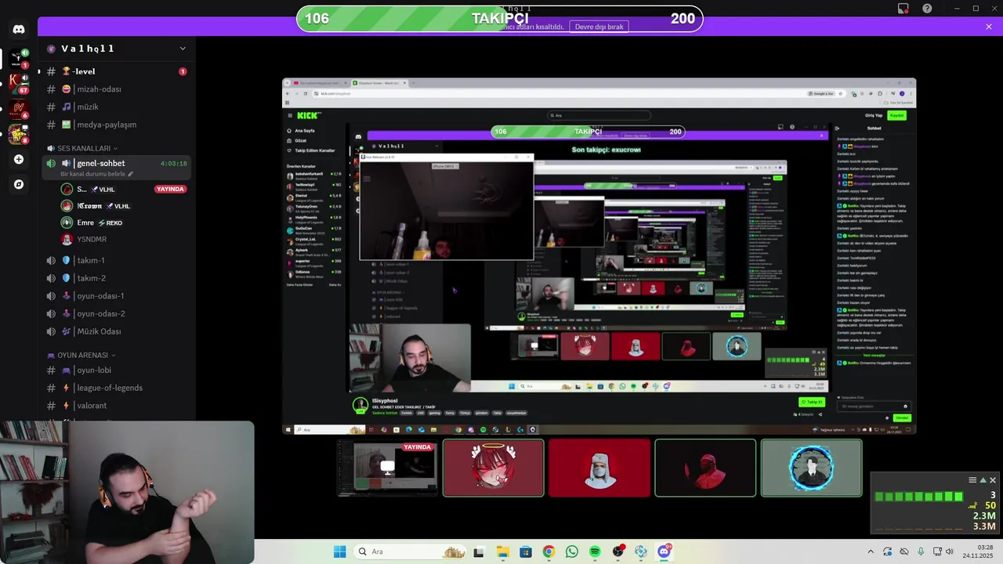Open Spotify from the taskbar
Image resolution: width=1003 pixels, height=564 pixels.
point(595,551)
